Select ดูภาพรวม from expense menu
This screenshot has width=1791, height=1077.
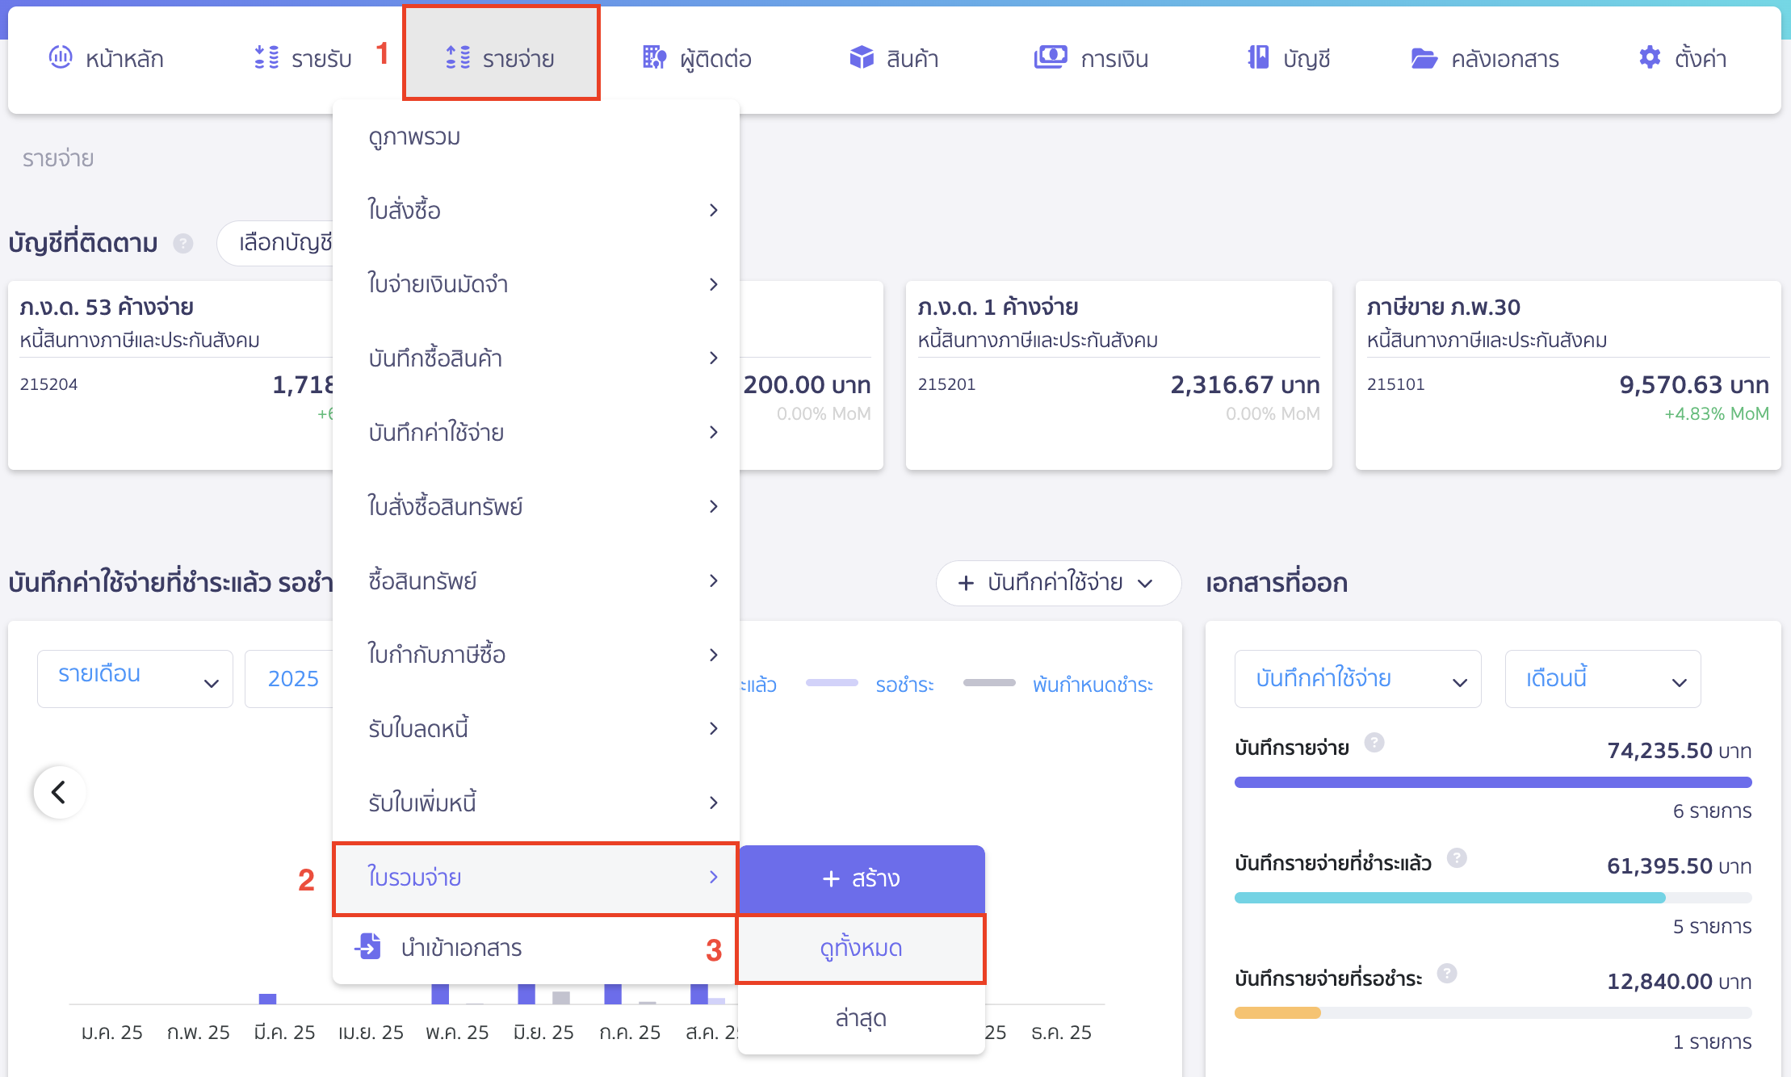pos(536,137)
